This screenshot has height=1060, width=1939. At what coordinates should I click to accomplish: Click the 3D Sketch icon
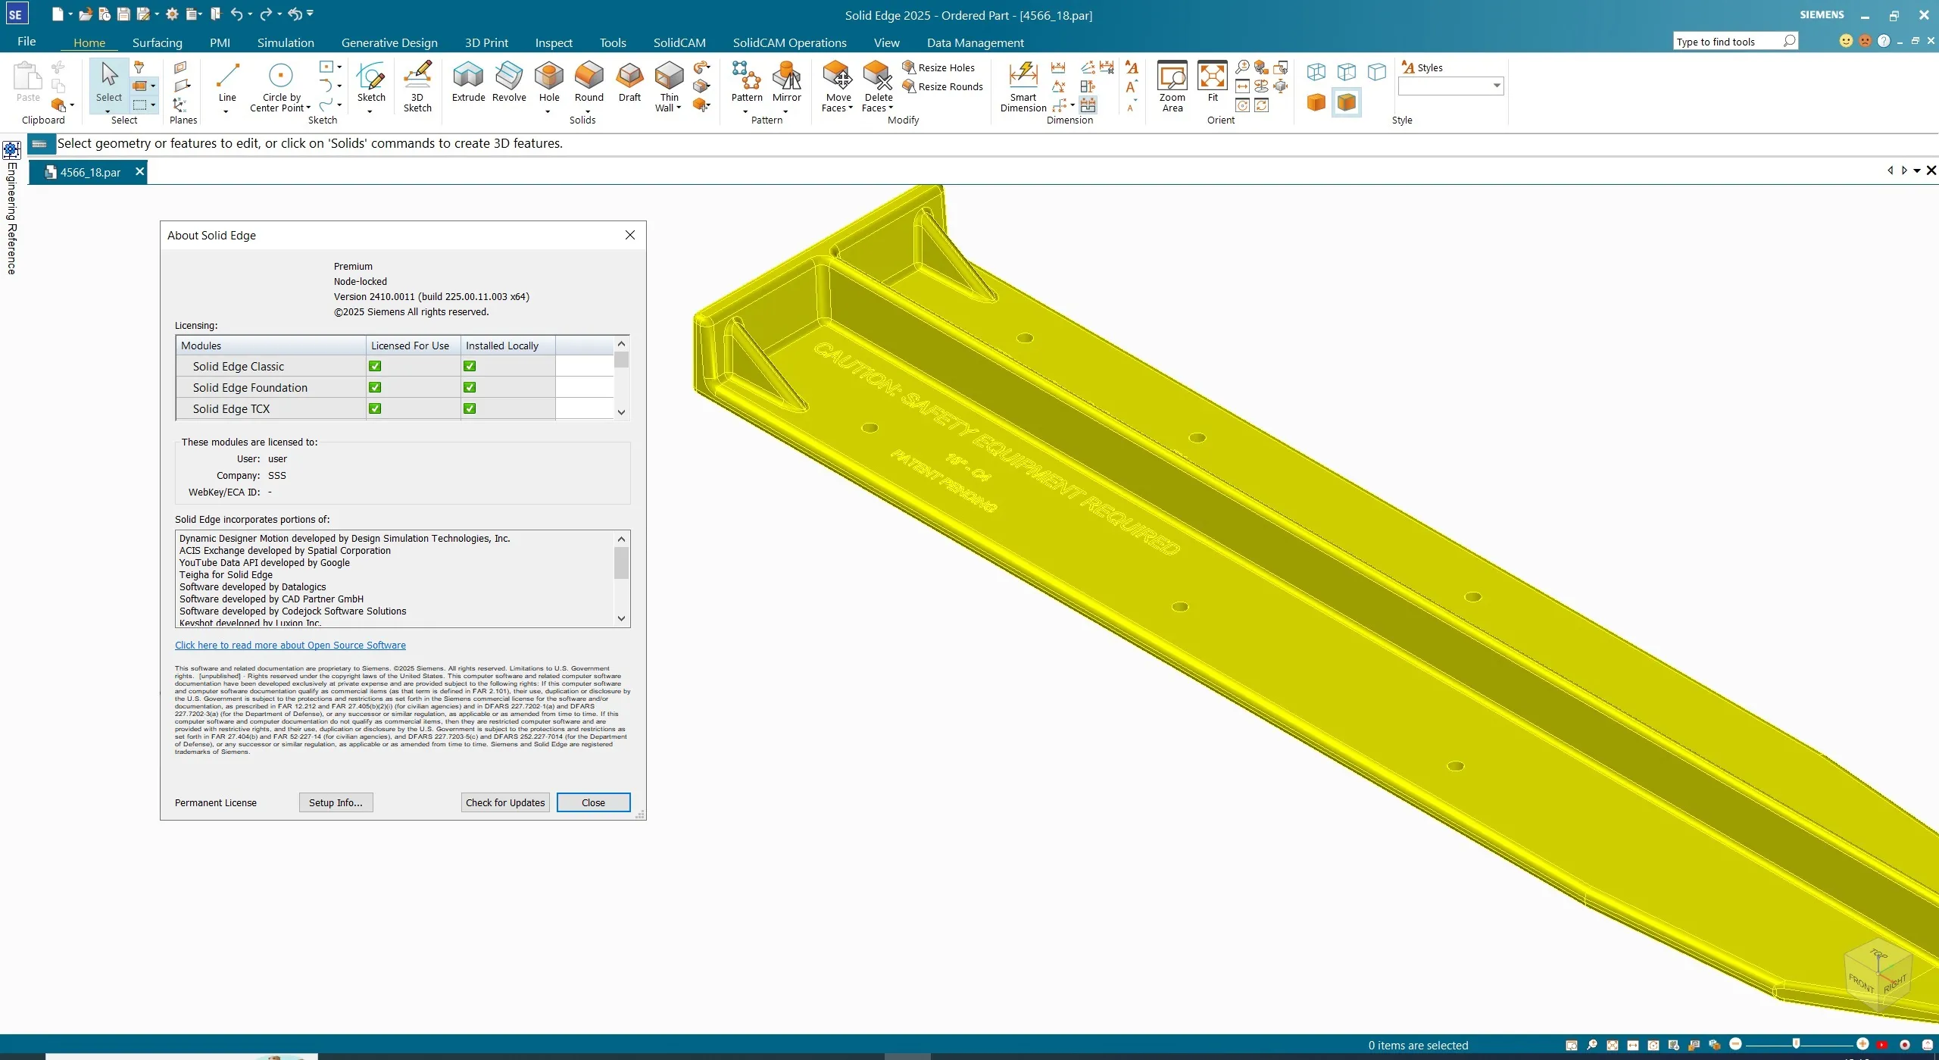(417, 77)
